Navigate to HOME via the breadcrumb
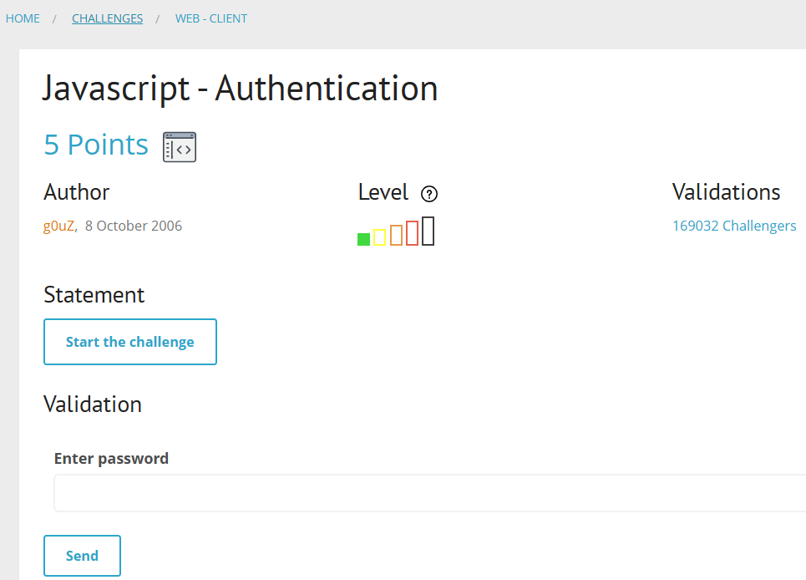The width and height of the screenshot is (806, 580). pyautogui.click(x=22, y=18)
